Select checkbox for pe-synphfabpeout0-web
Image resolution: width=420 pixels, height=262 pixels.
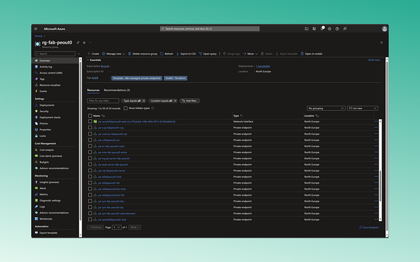(x=90, y=220)
